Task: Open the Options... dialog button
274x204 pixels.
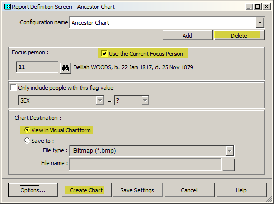Action: (x=33, y=190)
